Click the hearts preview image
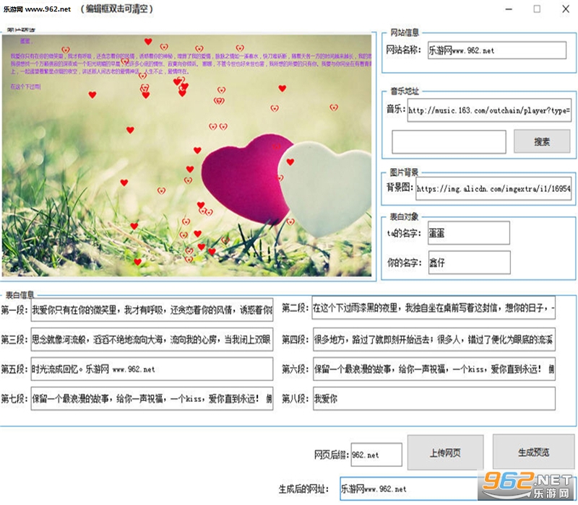This screenshot has width=578, height=505. [x=186, y=155]
